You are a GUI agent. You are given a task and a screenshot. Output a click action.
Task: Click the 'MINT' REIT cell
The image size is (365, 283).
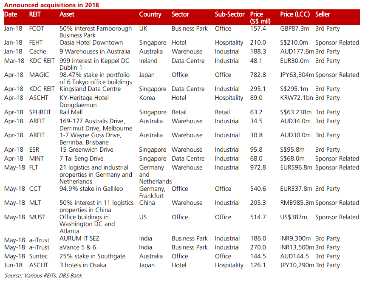coord(36,158)
